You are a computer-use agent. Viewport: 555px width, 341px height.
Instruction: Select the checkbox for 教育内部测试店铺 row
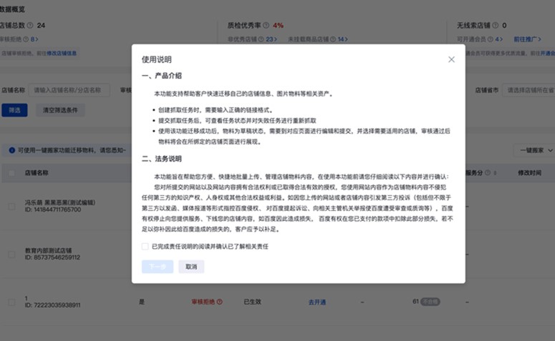[x=11, y=254]
